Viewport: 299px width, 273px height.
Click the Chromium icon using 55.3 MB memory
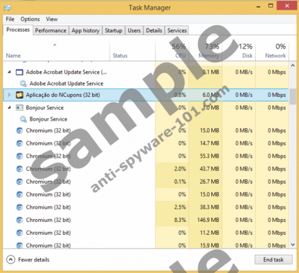point(19,156)
